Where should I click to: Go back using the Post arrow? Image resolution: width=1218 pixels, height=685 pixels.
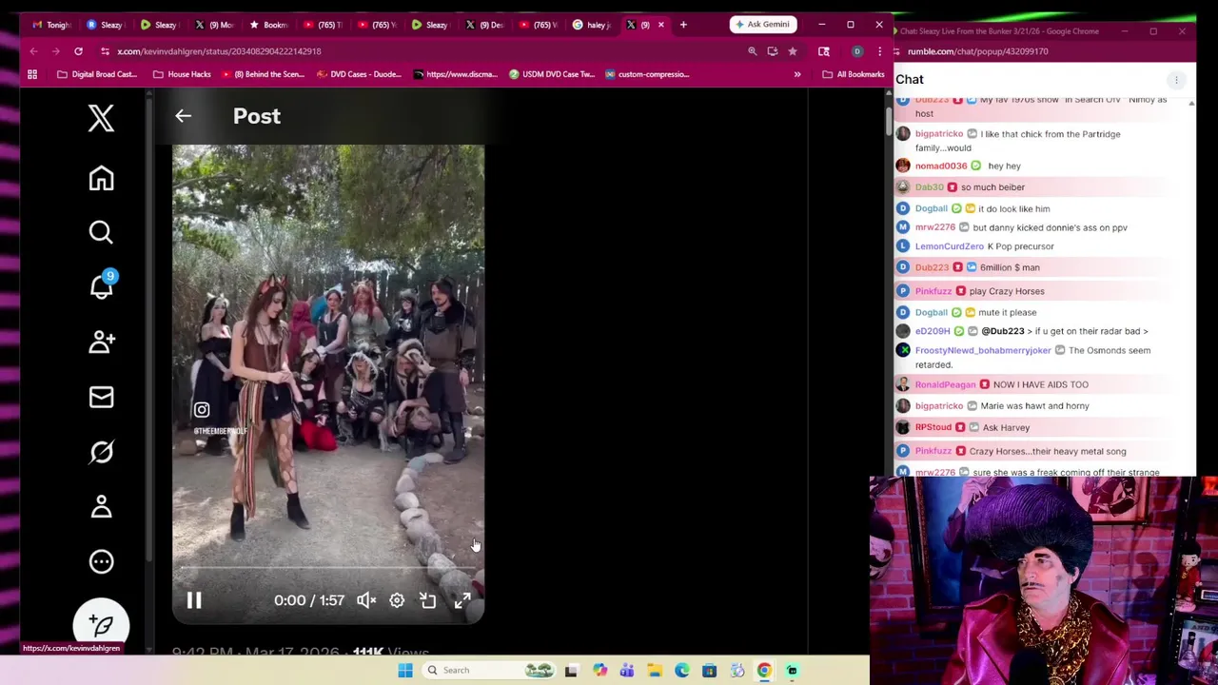183,116
